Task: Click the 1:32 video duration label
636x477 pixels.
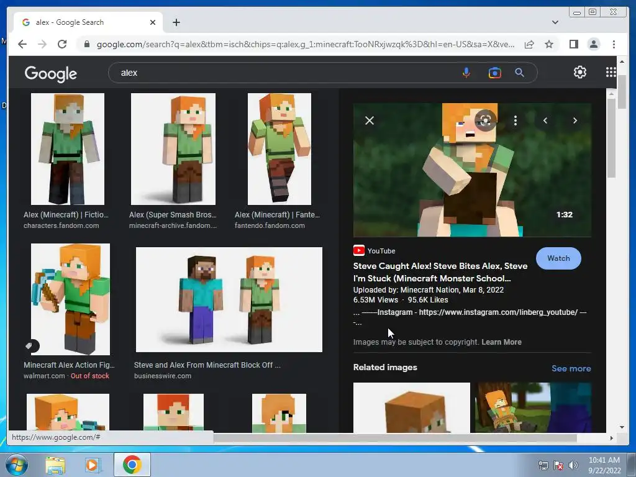Action: pyautogui.click(x=564, y=214)
